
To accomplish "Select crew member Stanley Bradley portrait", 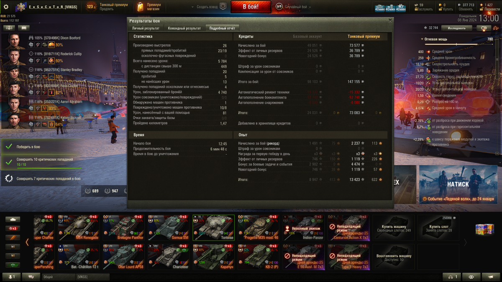I will click(14, 73).
